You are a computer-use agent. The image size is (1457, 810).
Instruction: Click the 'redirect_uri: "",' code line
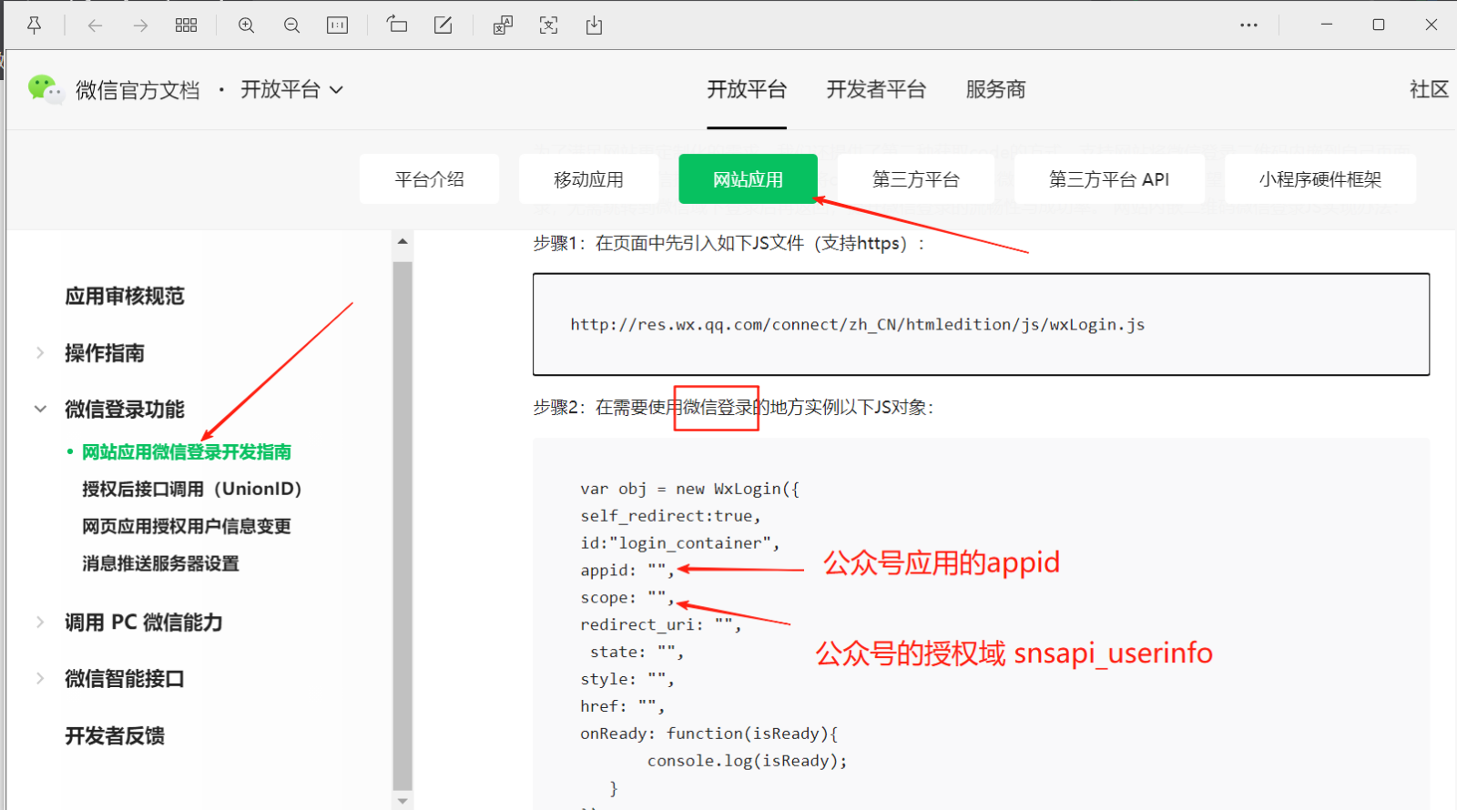coord(661,625)
